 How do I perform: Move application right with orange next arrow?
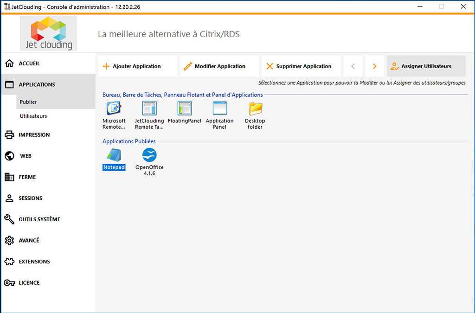pos(374,66)
